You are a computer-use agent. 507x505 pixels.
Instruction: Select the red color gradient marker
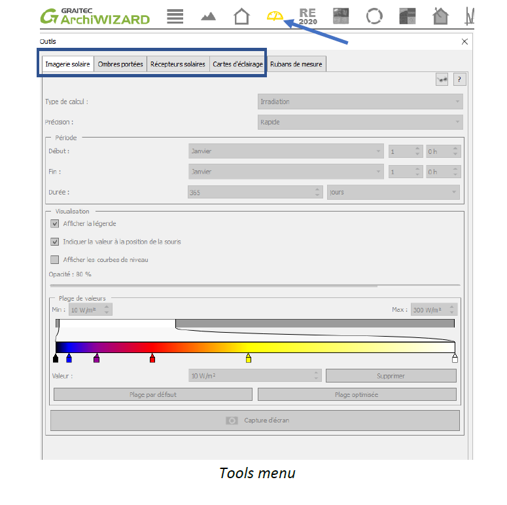(152, 358)
